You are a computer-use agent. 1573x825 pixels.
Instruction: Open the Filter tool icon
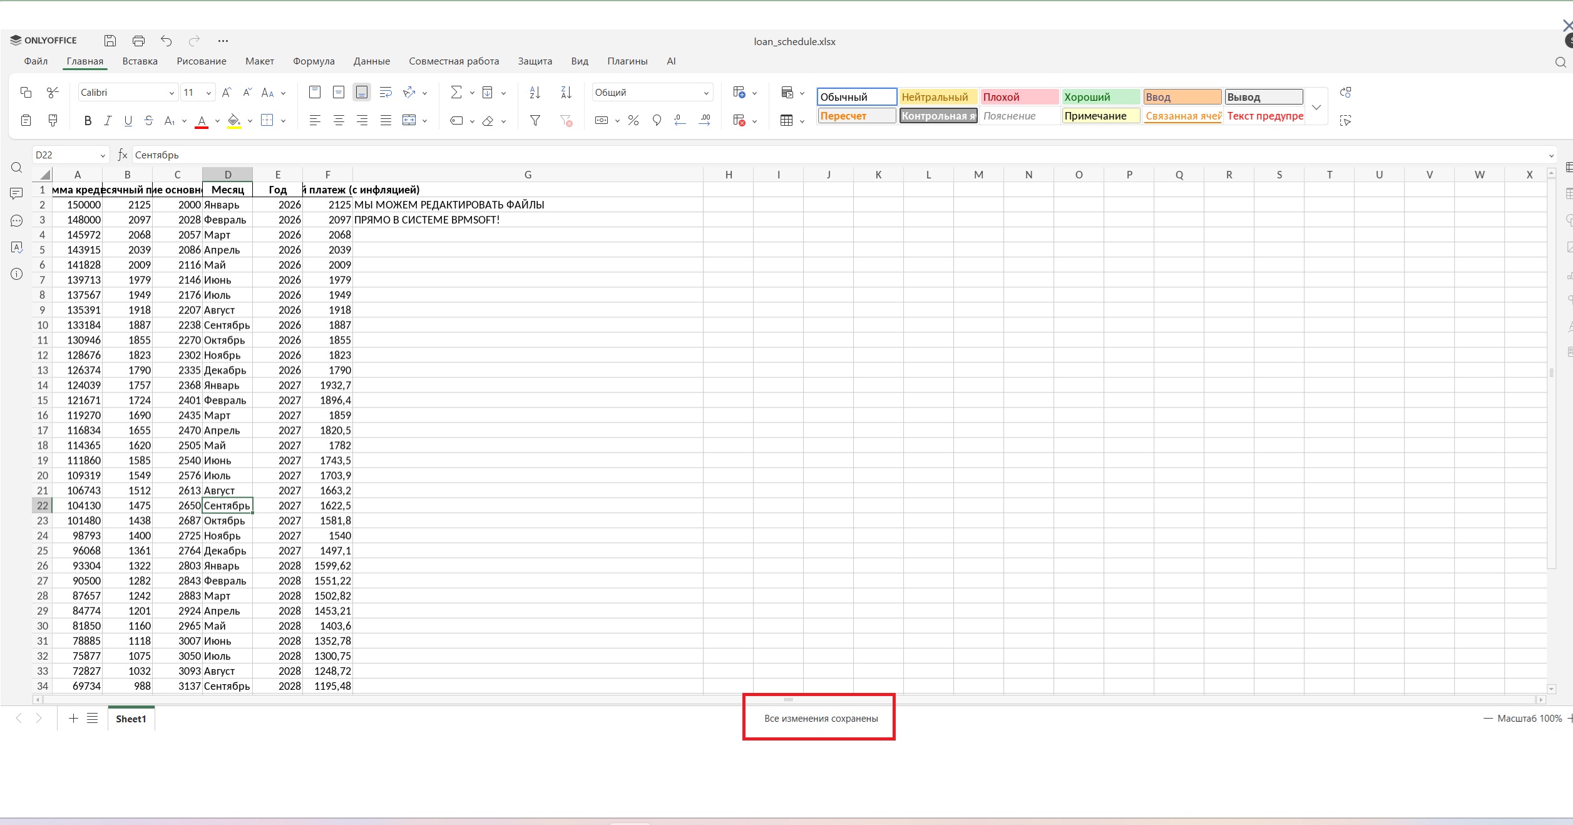click(535, 120)
